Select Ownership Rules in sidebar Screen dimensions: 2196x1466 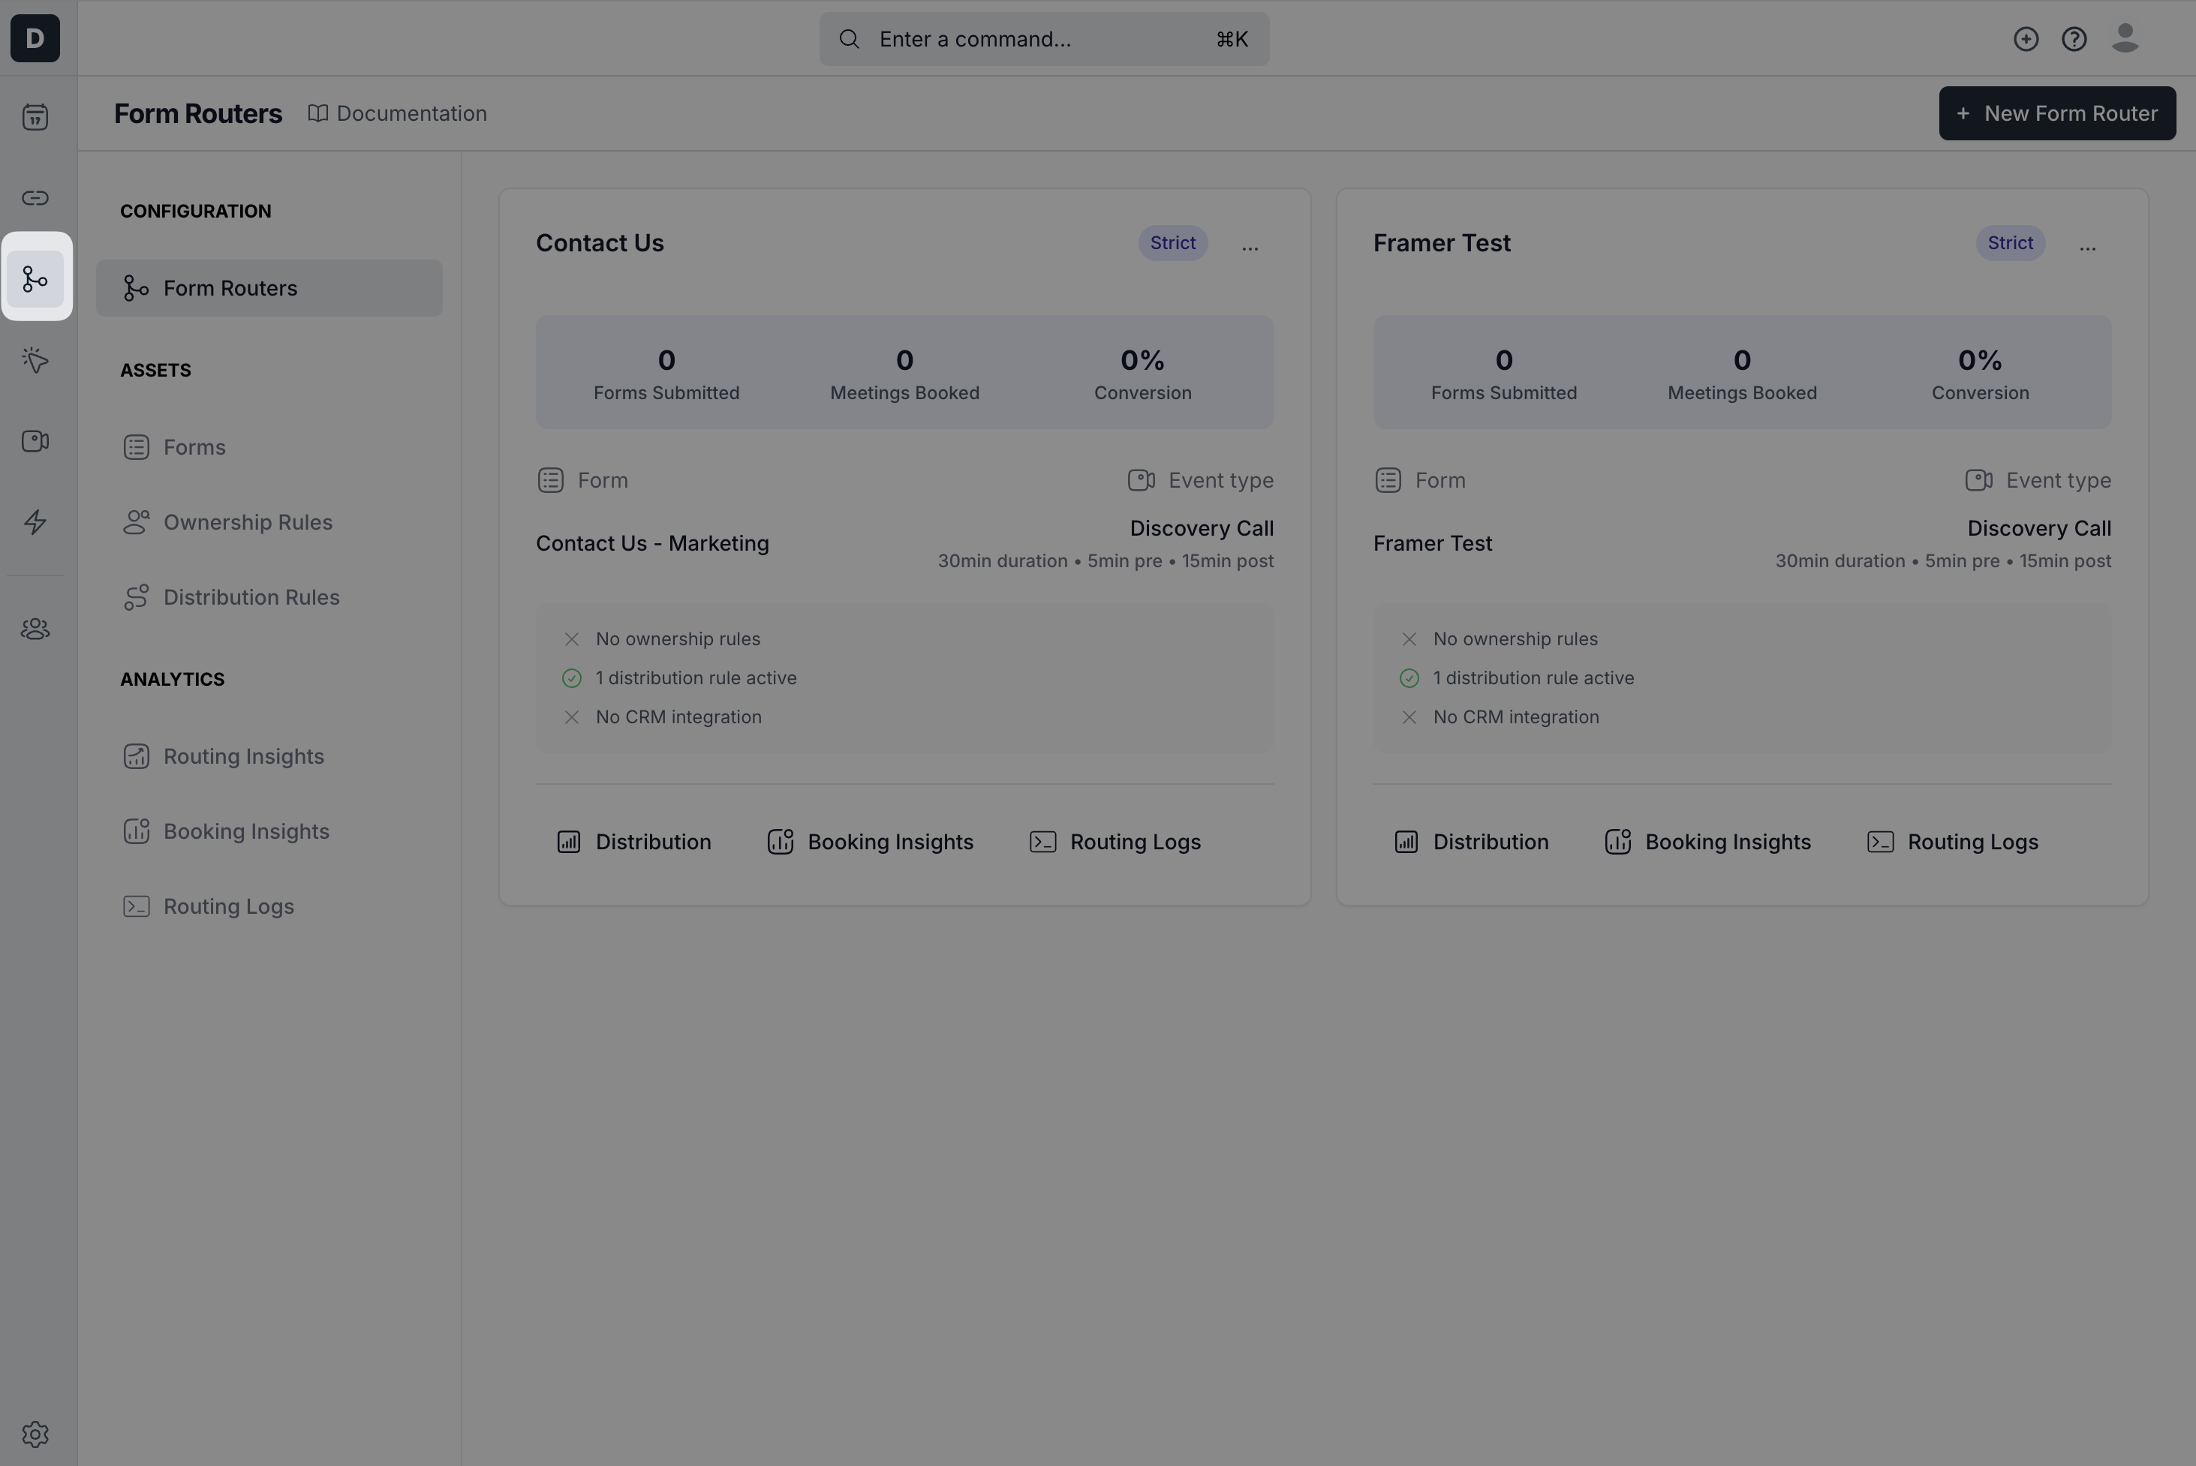click(247, 523)
